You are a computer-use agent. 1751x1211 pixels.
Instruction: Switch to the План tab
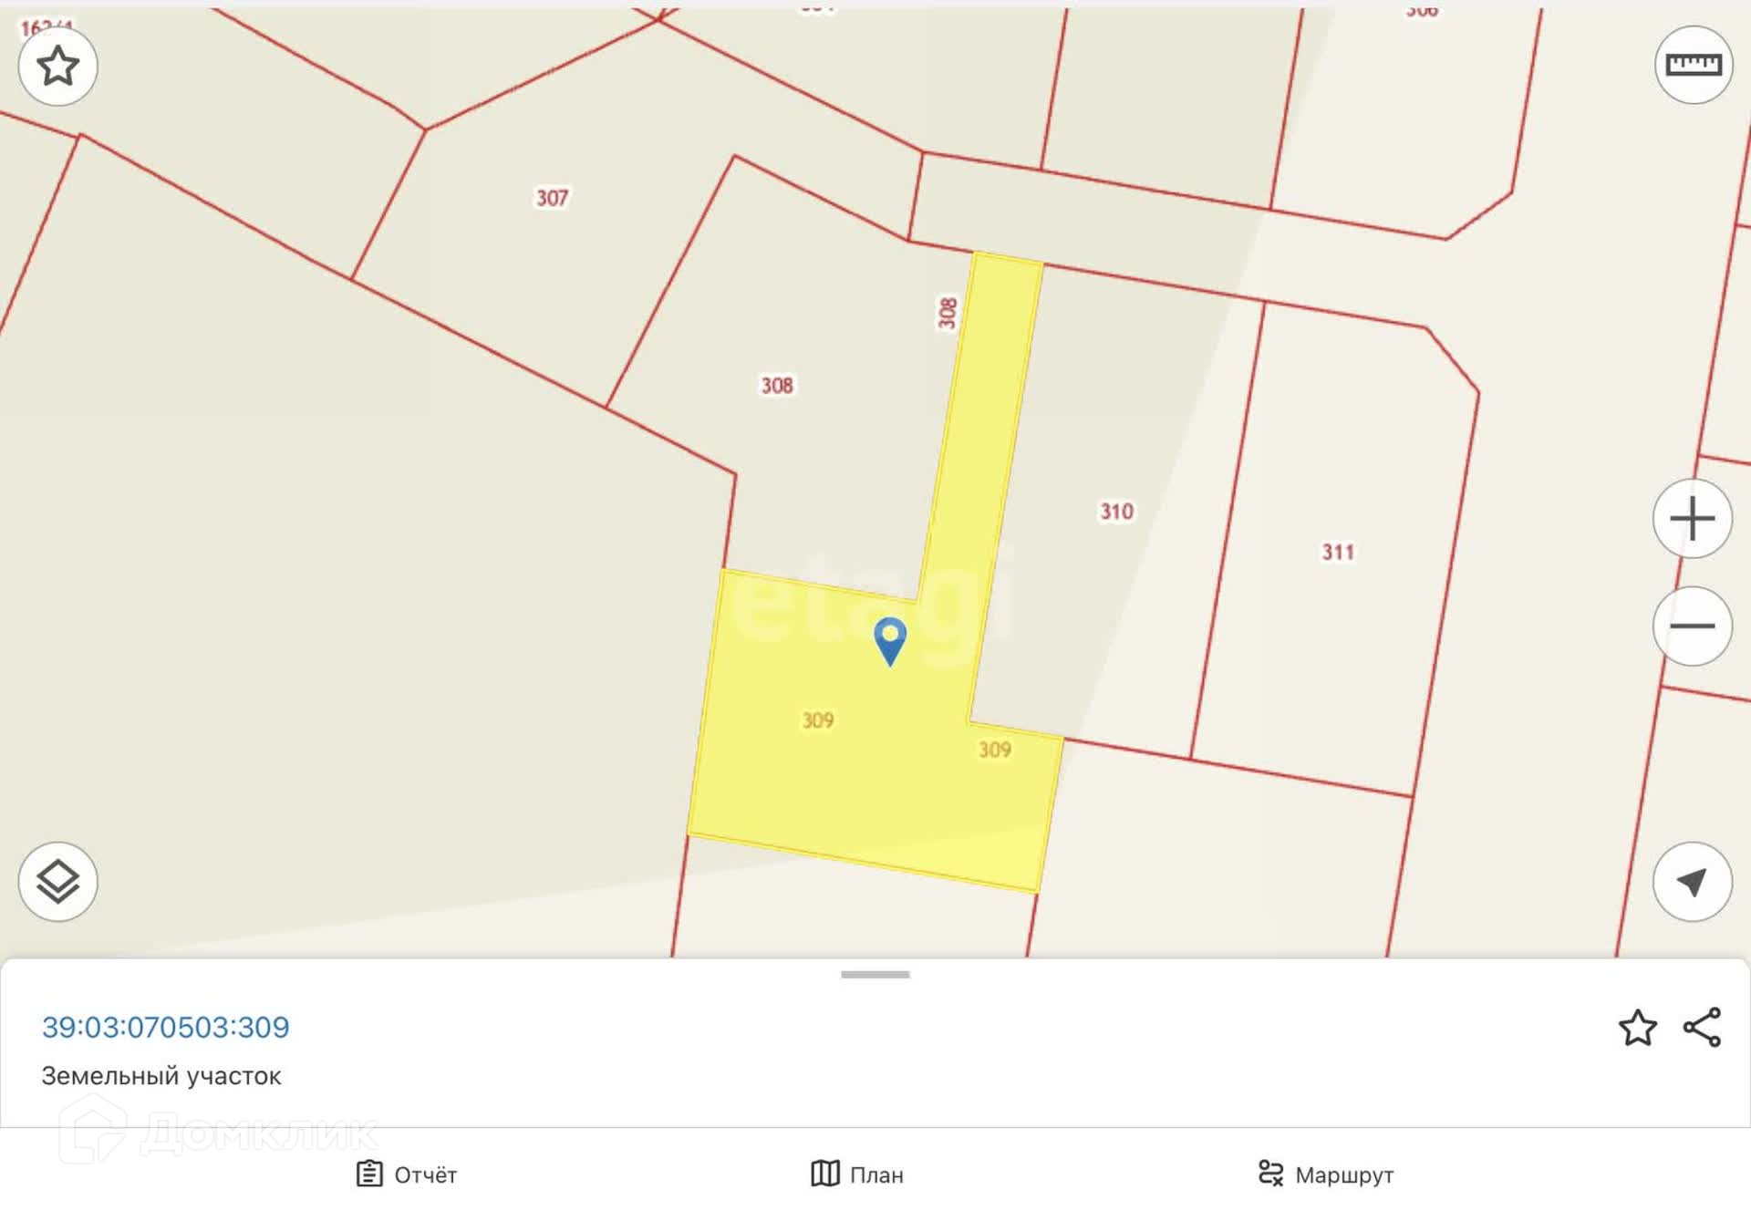tap(857, 1175)
